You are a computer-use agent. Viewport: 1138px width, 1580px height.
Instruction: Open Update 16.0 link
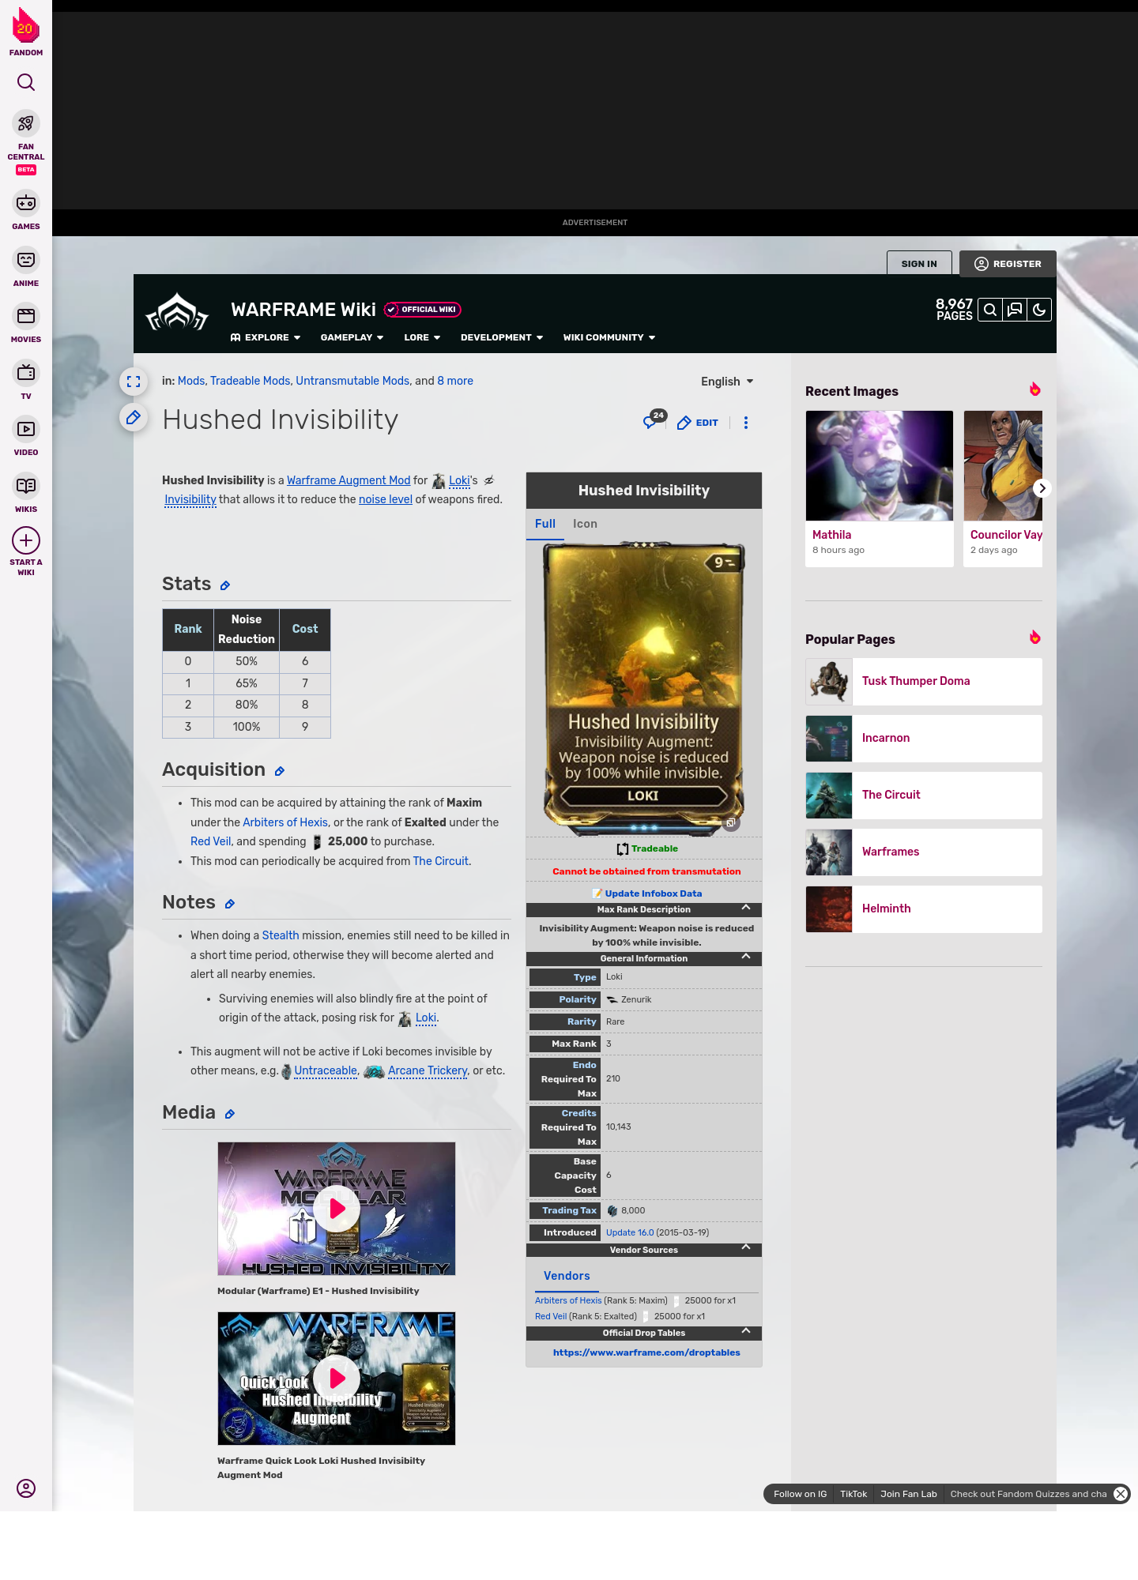point(630,1232)
